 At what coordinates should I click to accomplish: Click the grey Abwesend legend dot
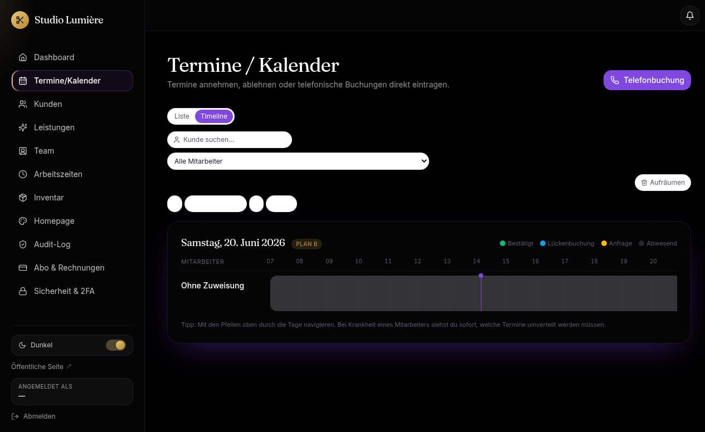click(x=641, y=243)
